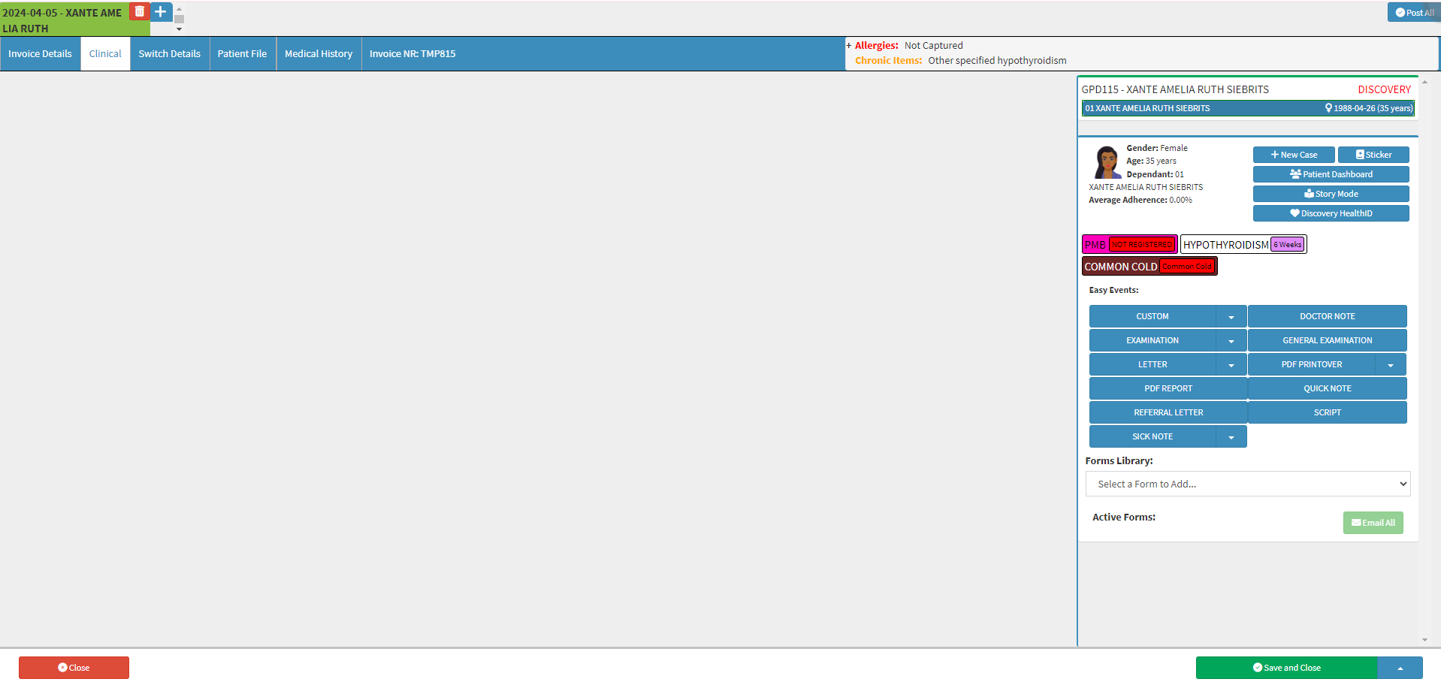Screen dimensions: 1441x685
Task: Click the blue plus add-invoice icon
Action: [161, 11]
